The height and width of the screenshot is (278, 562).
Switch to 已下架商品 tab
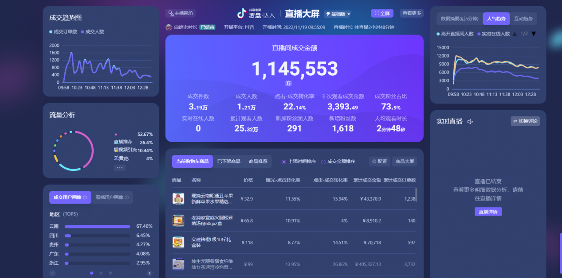(x=228, y=162)
